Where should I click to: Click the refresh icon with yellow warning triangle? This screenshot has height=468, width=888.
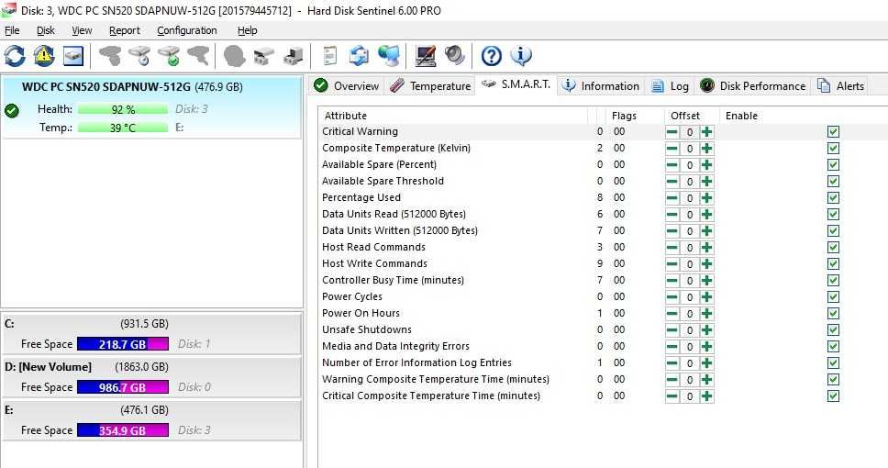pyautogui.click(x=44, y=56)
